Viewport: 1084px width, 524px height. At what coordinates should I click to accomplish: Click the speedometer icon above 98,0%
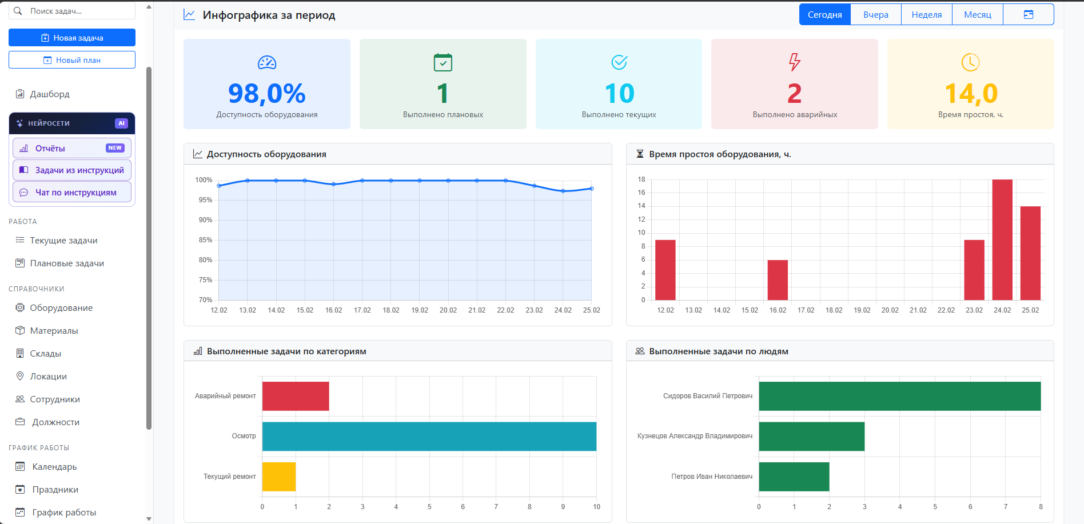point(267,62)
